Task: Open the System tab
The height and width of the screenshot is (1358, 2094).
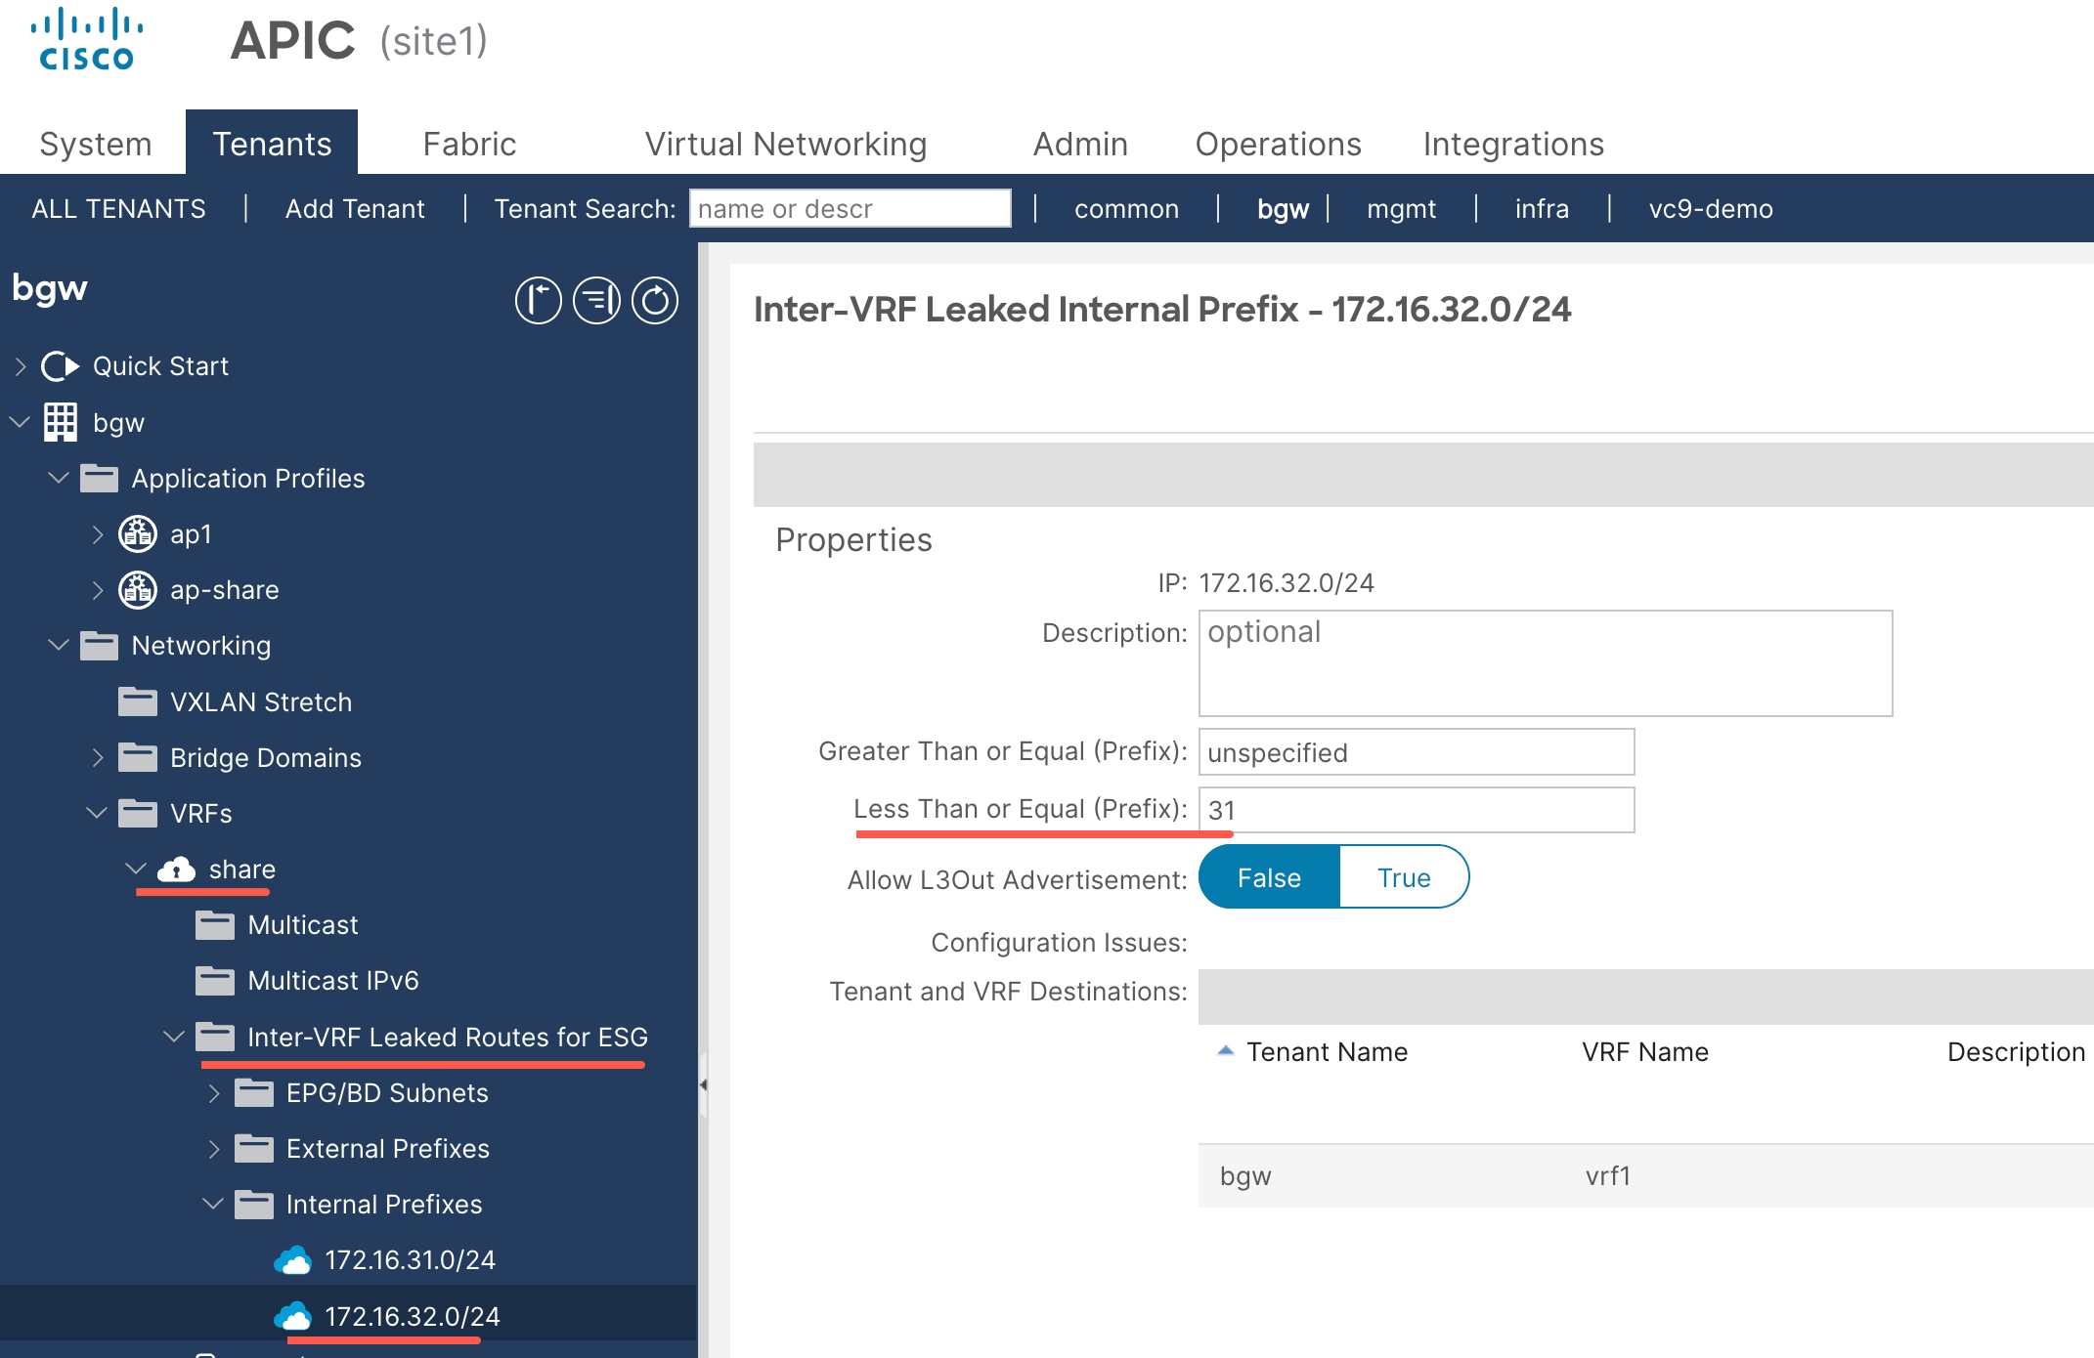Action: pyautogui.click(x=96, y=144)
